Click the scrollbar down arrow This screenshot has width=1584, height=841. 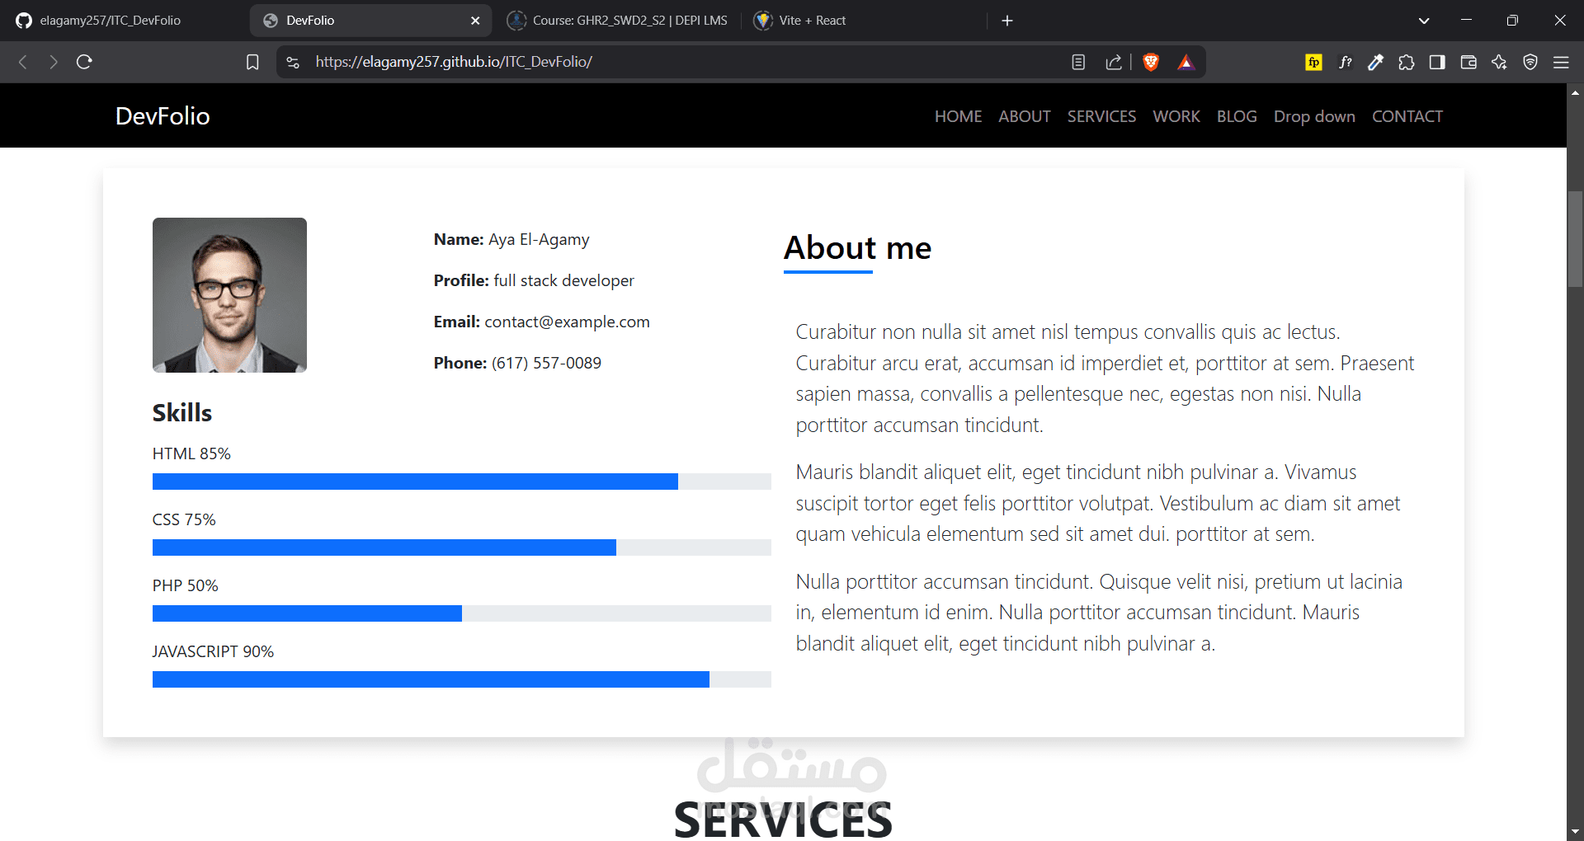[1575, 832]
